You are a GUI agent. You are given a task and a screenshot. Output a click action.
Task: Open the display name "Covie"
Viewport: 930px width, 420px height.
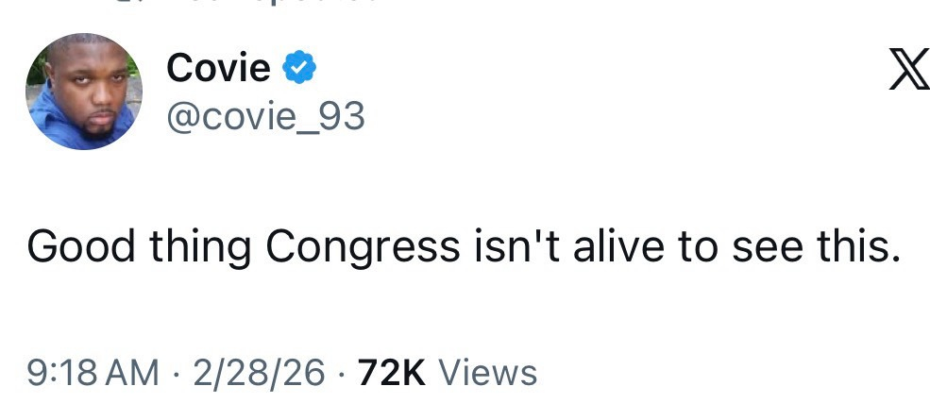(218, 68)
